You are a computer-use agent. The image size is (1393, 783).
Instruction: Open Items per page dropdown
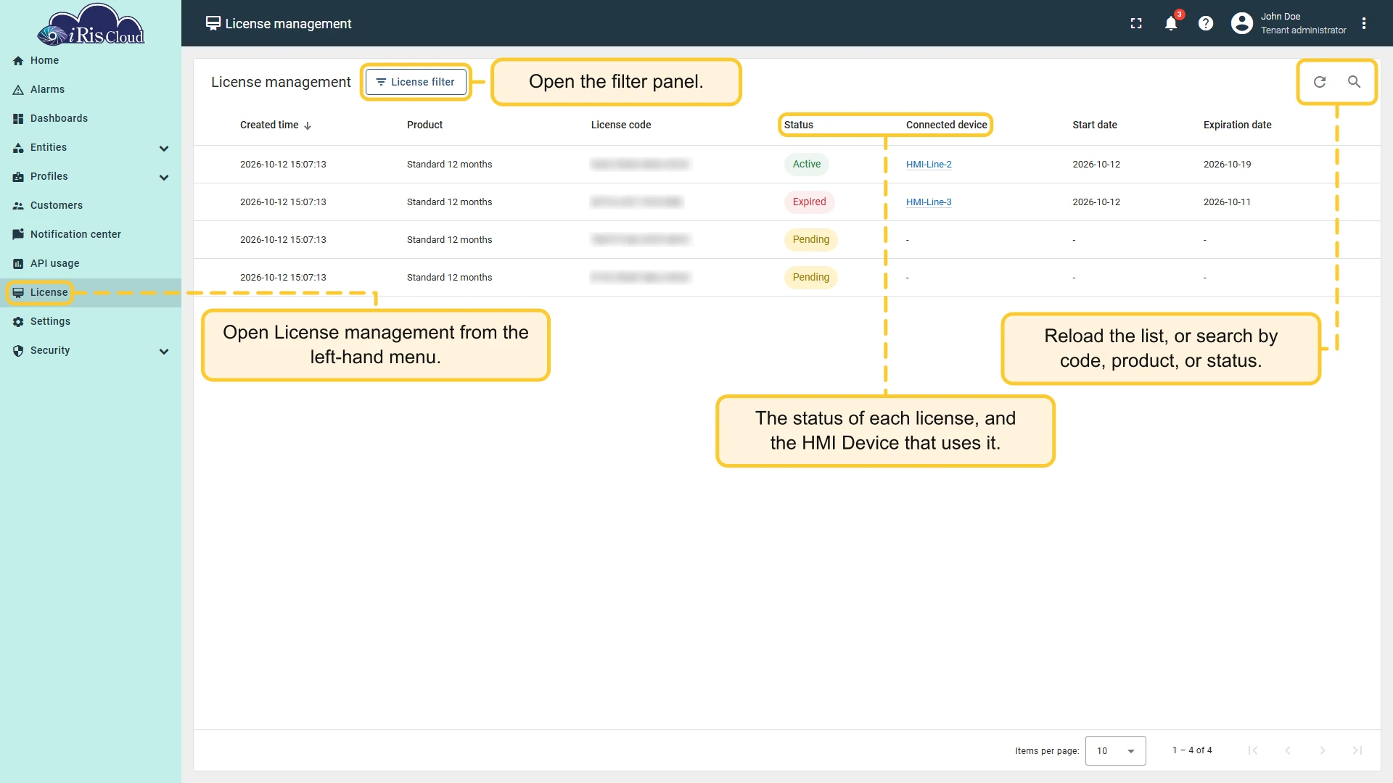pyautogui.click(x=1116, y=751)
